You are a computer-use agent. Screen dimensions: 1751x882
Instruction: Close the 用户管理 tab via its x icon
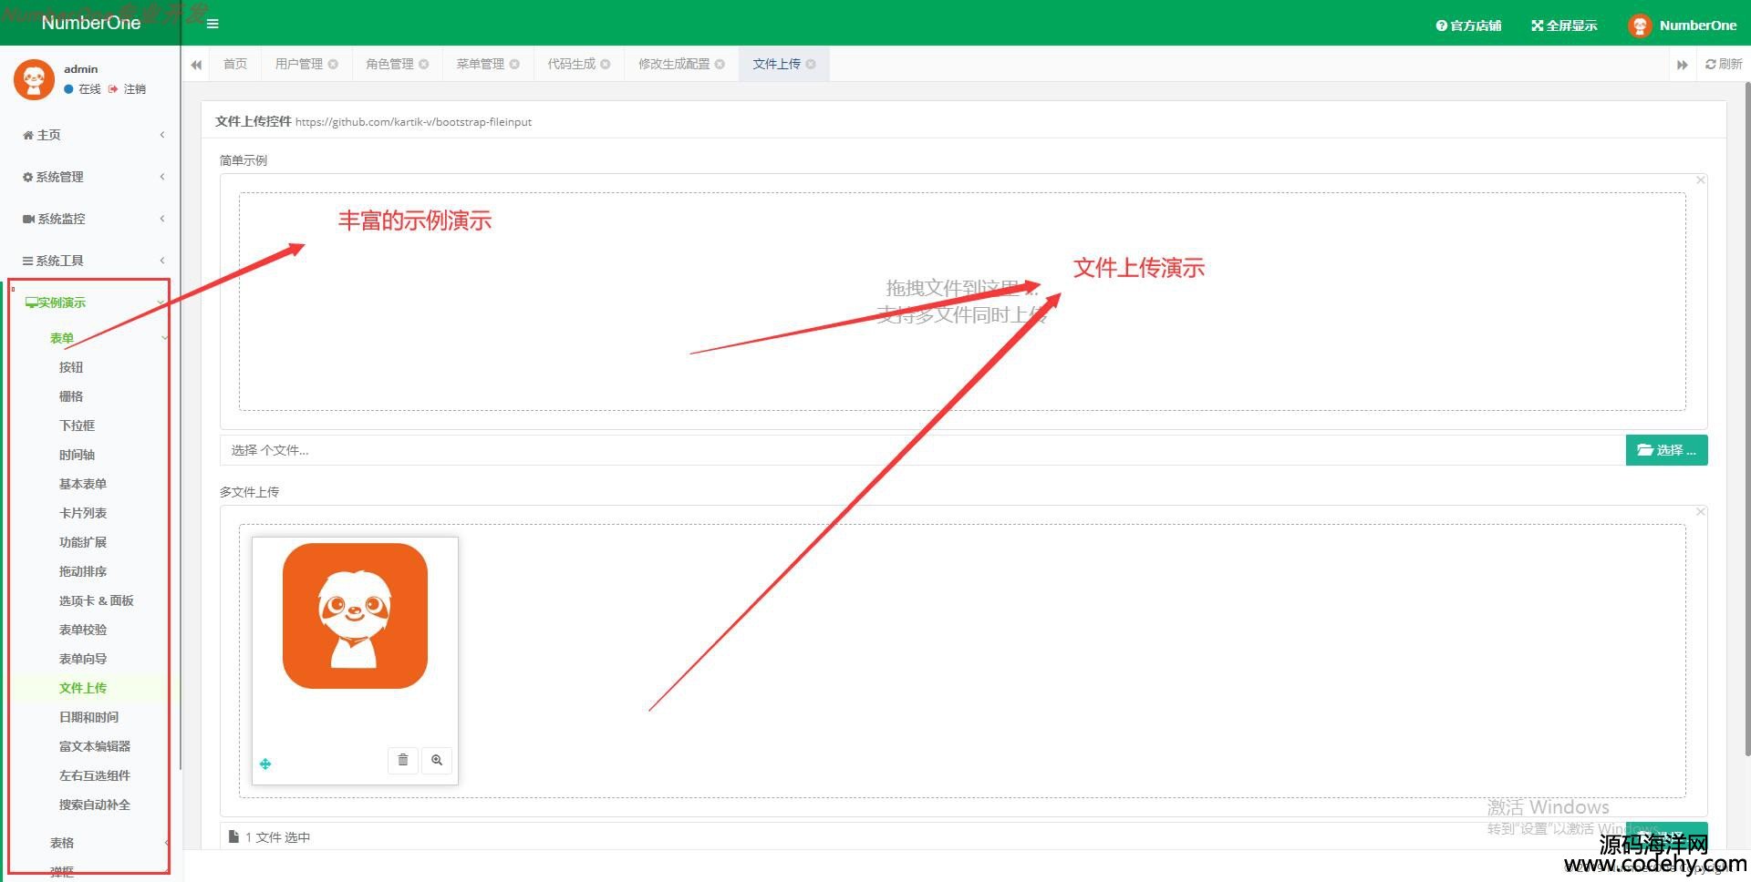[x=333, y=64]
